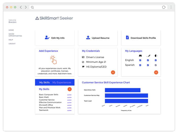Click the Driver's License credential text
Image resolution: width=178 pixels, height=134 pixels.
coord(95,57)
